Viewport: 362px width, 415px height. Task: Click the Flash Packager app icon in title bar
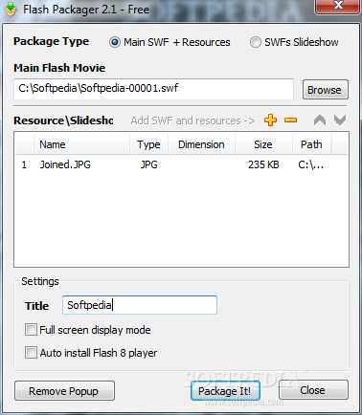[11, 10]
